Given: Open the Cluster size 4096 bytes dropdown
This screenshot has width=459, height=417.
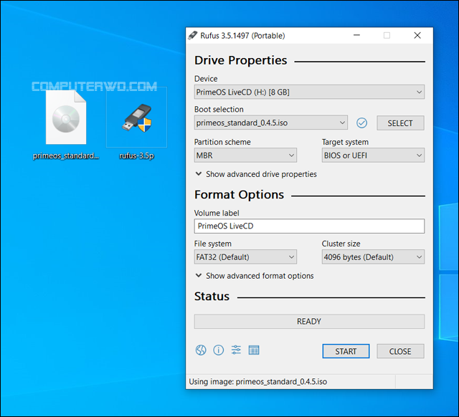Looking at the screenshot, I should tap(373, 257).
